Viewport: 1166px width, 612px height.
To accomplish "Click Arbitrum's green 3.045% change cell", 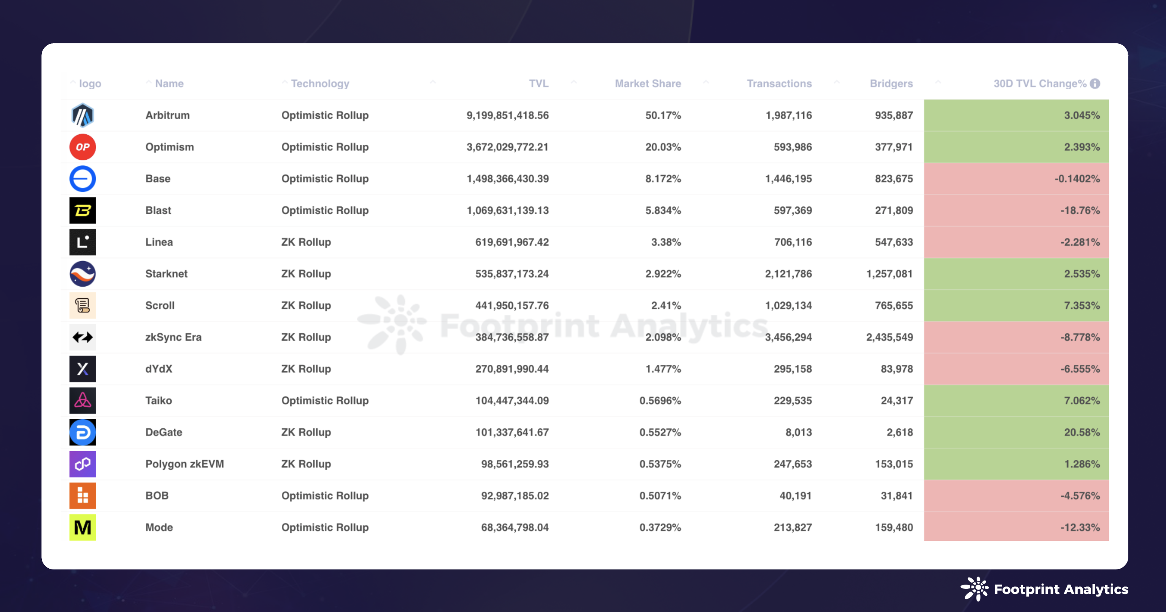I will [x=1016, y=115].
